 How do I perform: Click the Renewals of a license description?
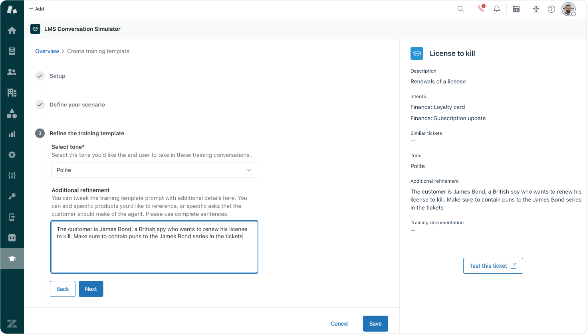tap(438, 81)
